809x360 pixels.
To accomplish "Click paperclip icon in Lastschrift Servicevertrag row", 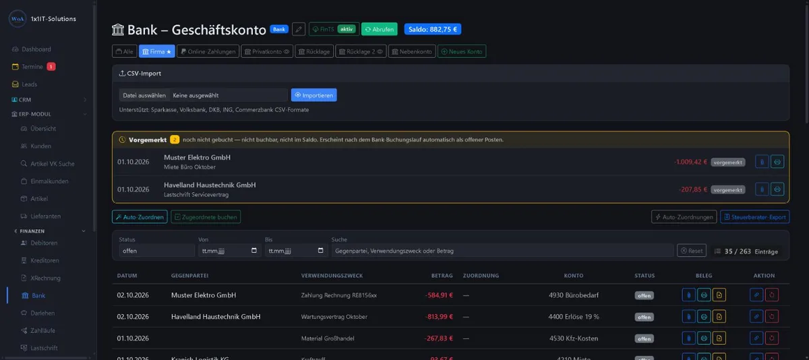I will coord(761,189).
